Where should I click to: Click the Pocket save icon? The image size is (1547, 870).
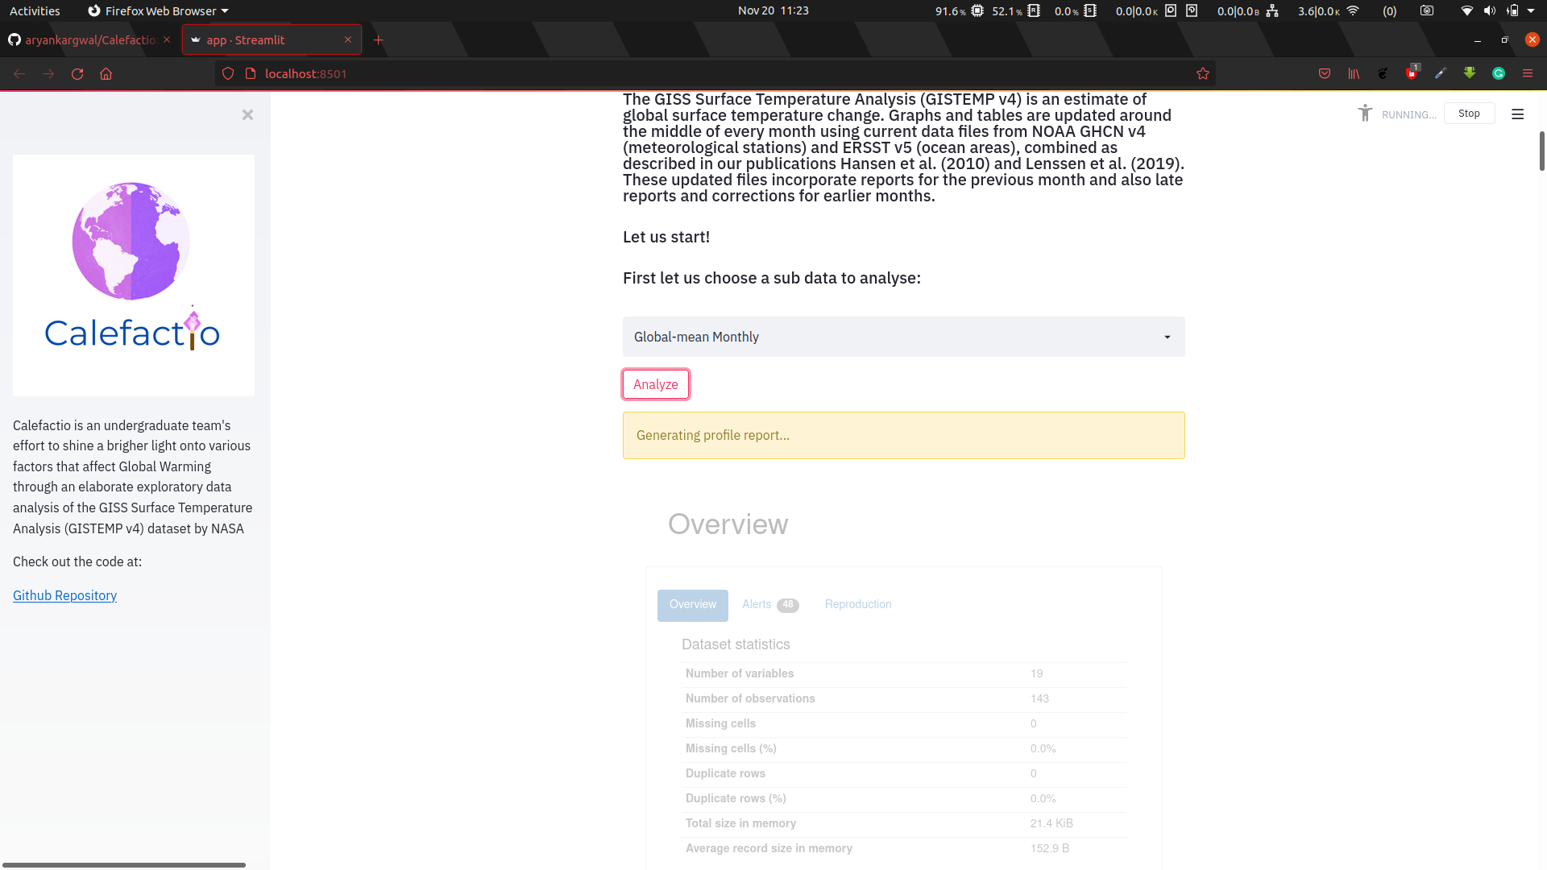tap(1325, 74)
